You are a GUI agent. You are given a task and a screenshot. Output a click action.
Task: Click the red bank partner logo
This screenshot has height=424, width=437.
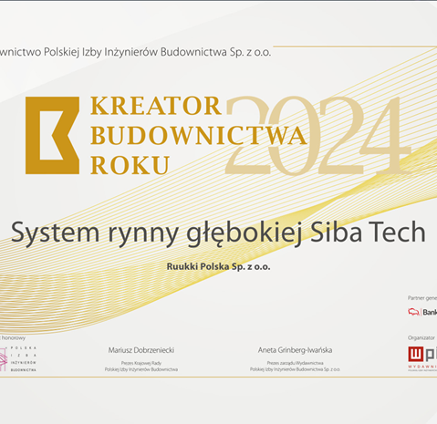pyautogui.click(x=422, y=312)
